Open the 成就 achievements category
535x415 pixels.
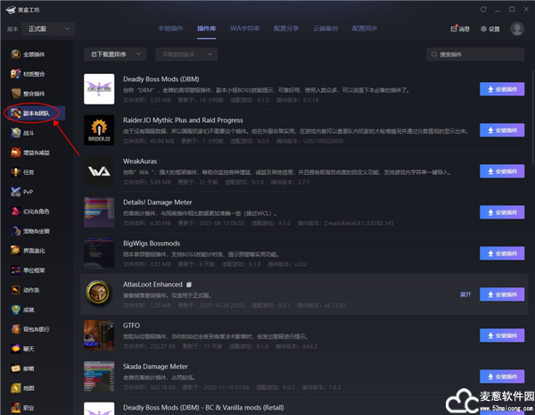click(x=27, y=309)
